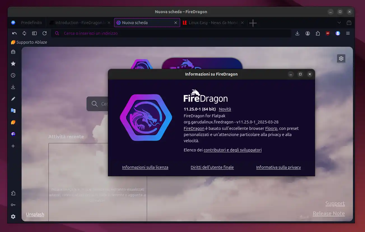This screenshot has height=232, width=365.
Task: Open add-ons puzzle icon in the sidebar
Action: [13, 193]
